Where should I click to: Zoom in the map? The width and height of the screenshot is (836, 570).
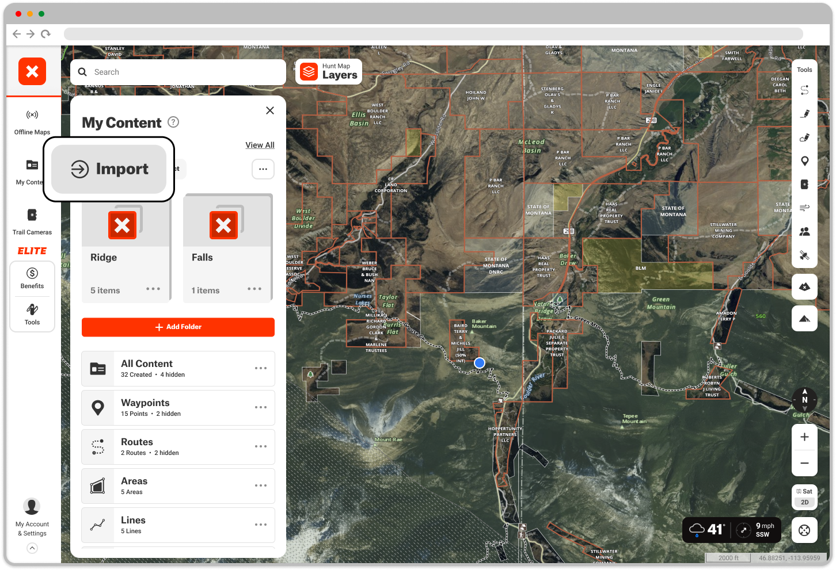804,437
